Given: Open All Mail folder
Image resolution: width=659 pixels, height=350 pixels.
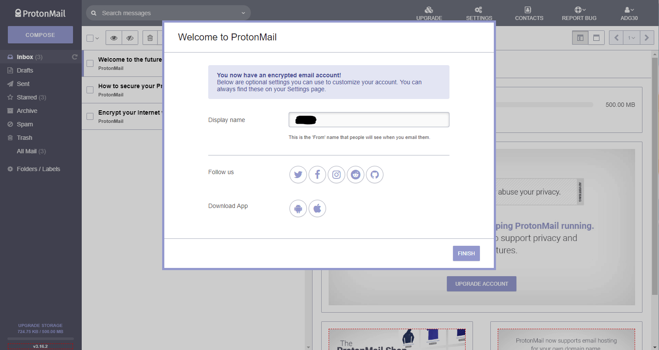Looking at the screenshot, I should pos(31,151).
